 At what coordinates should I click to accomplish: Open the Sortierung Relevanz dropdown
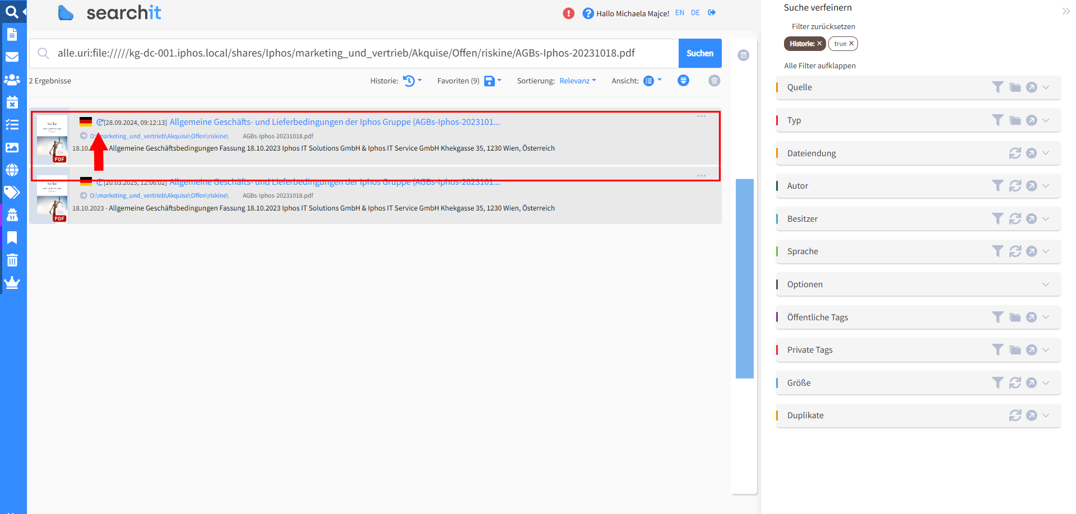pyautogui.click(x=578, y=81)
